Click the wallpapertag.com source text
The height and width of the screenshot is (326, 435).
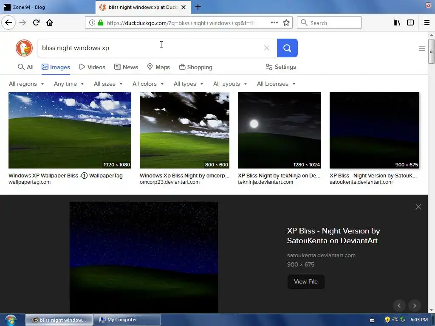(29, 182)
